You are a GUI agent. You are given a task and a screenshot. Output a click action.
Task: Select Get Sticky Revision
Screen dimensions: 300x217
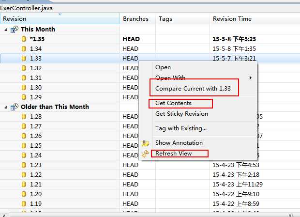[181, 114]
